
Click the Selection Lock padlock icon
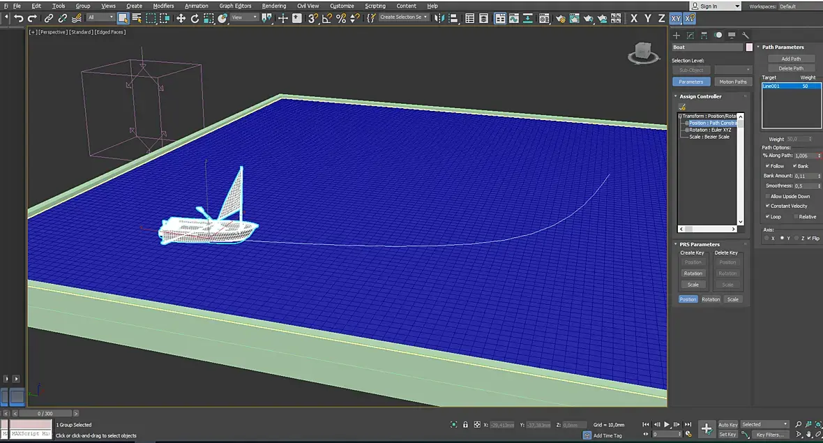tap(465, 425)
